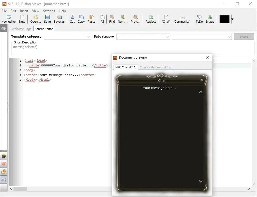The image size is (257, 197).
Task: Click the horizontal scrollbar thumb
Action: [20, 189]
